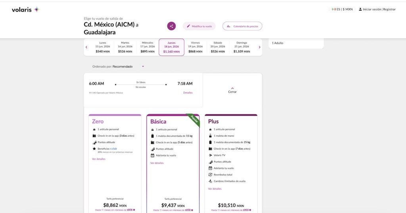Open Calendario de precios button
The image size is (406, 213).
242,26
